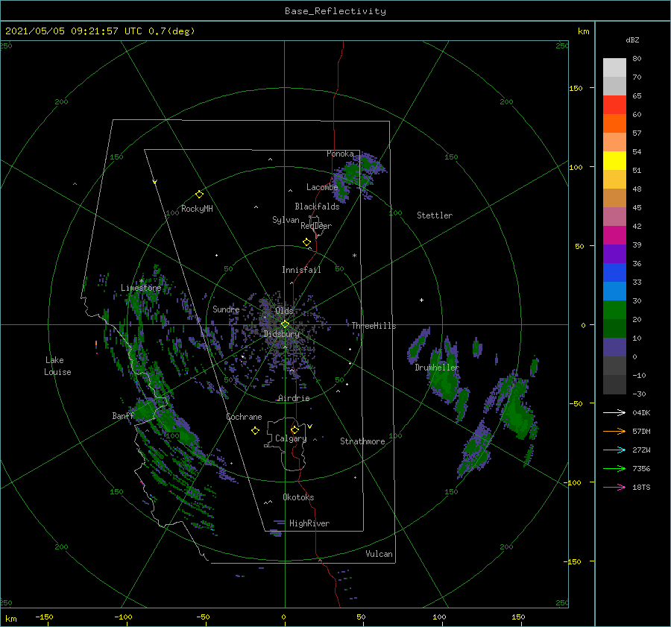
Task: Select the bright yellow swatch in dBZ scale
Action: [614, 161]
